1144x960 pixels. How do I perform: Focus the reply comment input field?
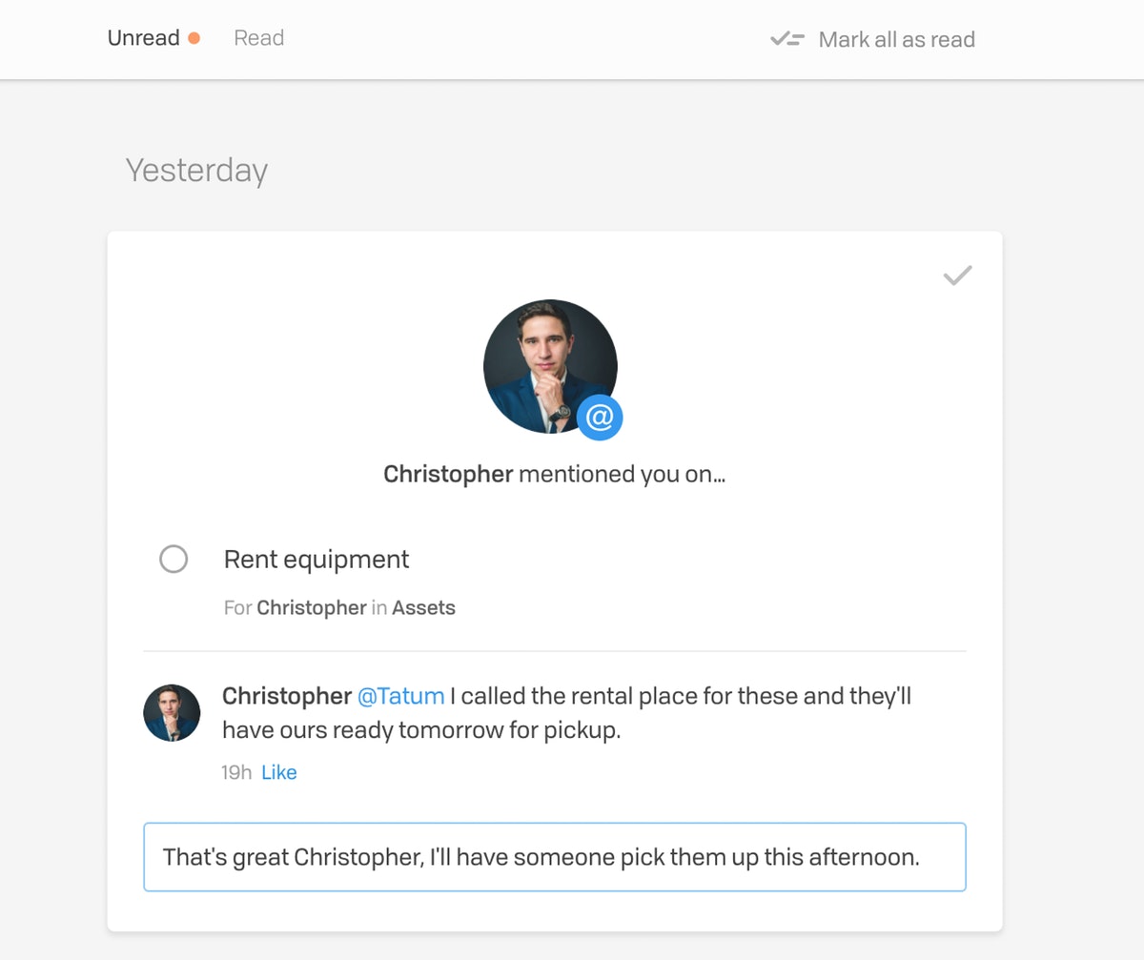(555, 857)
